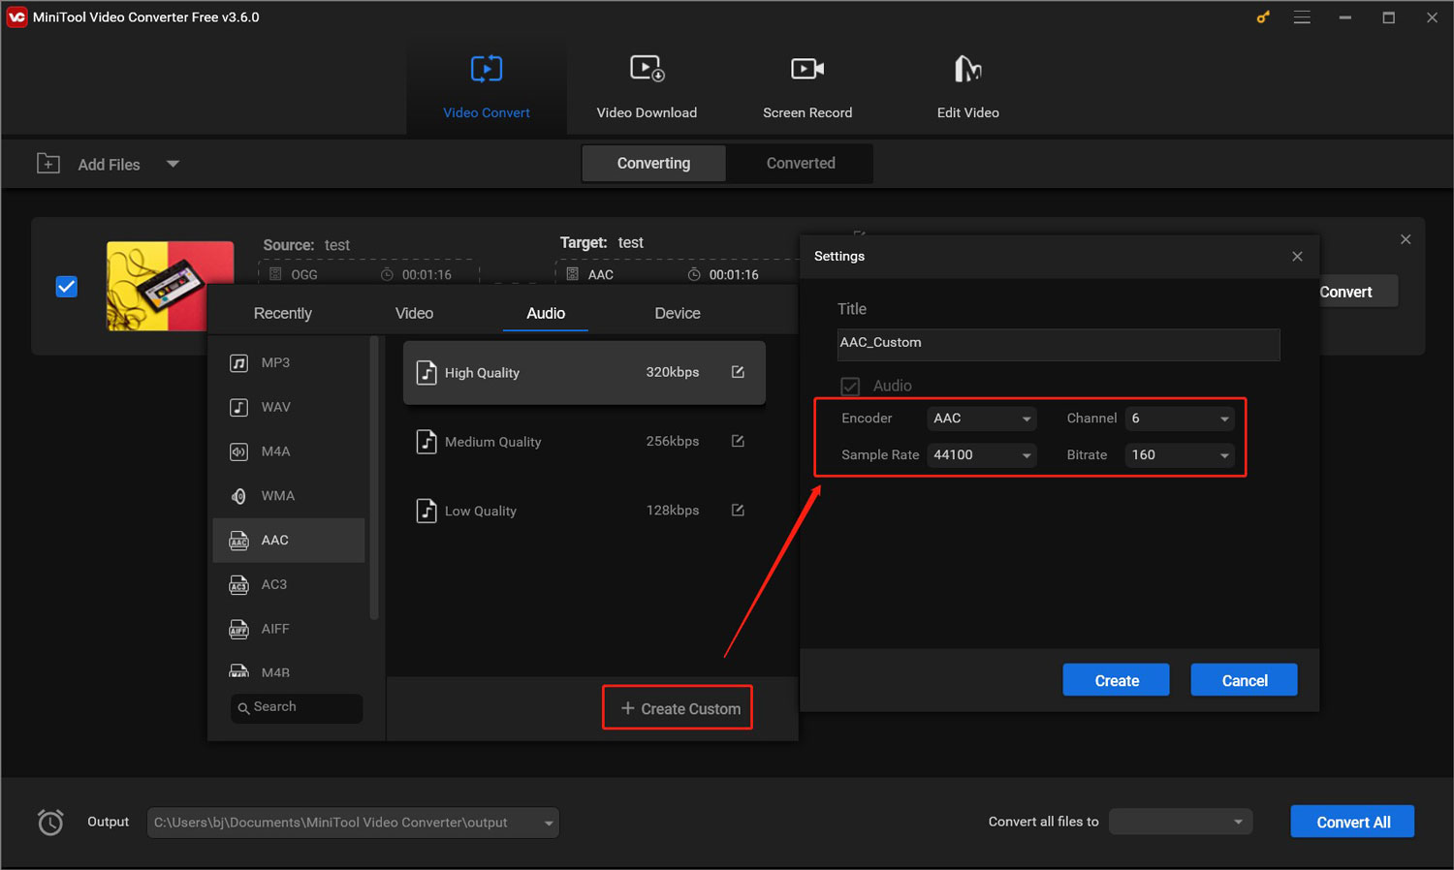The width and height of the screenshot is (1454, 870).
Task: Click the Title input field AAC_Custom
Action: tap(1059, 344)
